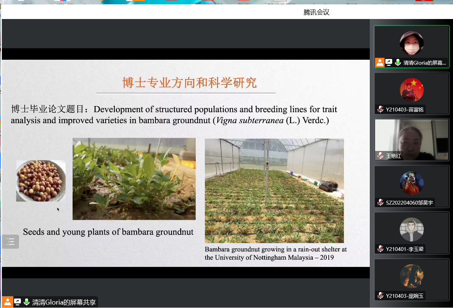
Task: Click the 清清Gloria的屏幕共享 label
Action: (x=64, y=302)
